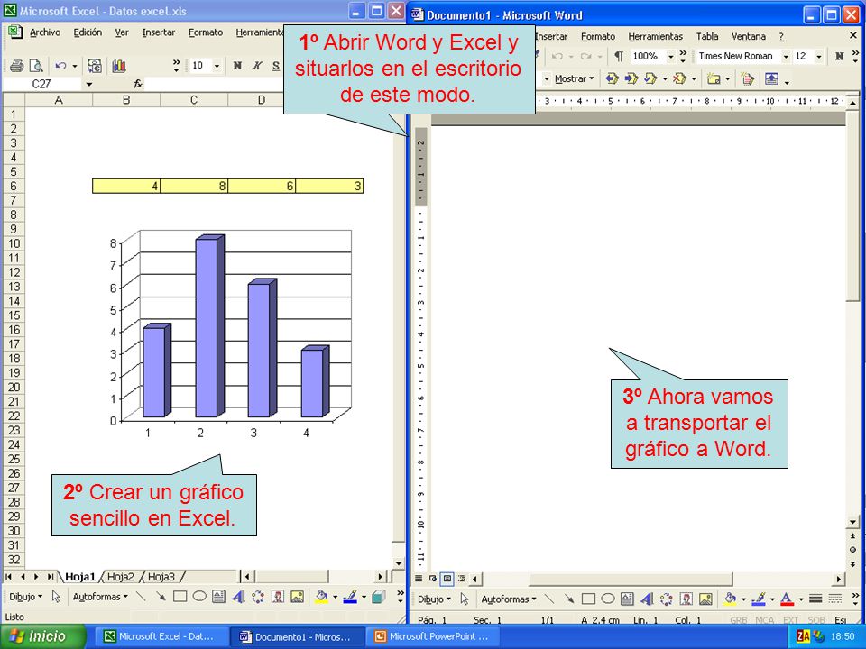
Task: Toggle Underline (S) in Excel toolbar
Action: pyautogui.click(x=276, y=66)
